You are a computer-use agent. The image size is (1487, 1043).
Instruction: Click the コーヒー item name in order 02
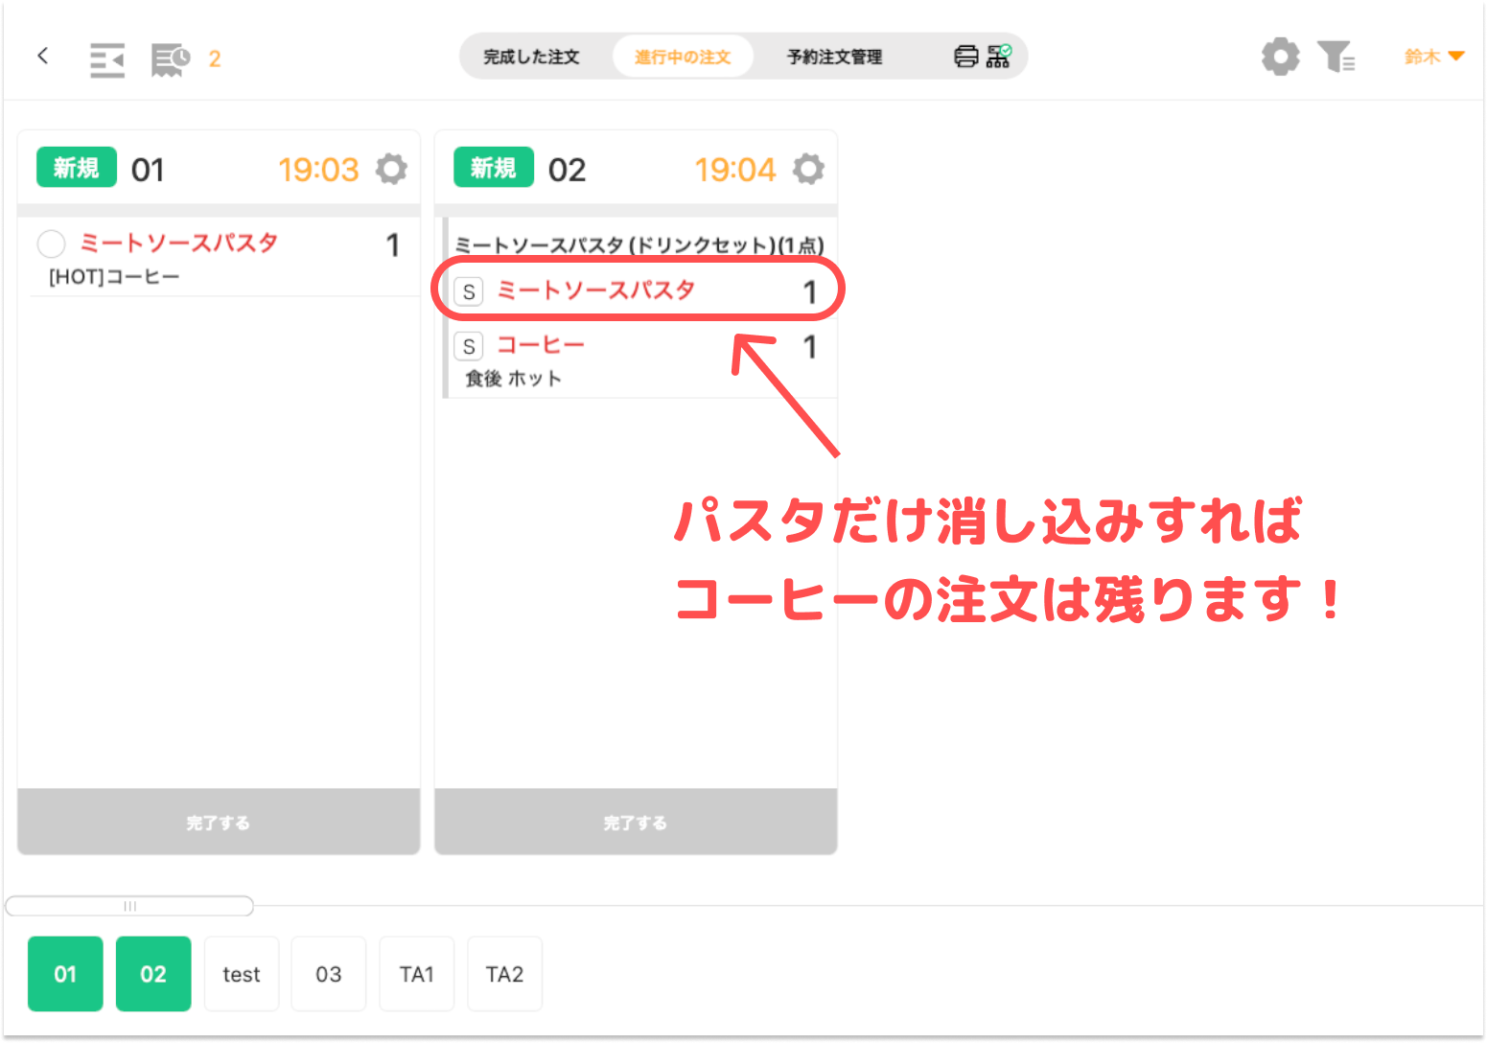pyautogui.click(x=541, y=345)
